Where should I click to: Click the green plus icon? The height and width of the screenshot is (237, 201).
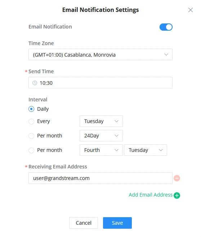click(x=177, y=195)
